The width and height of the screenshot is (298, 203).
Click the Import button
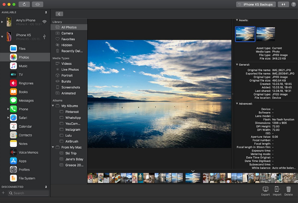(x=277, y=191)
